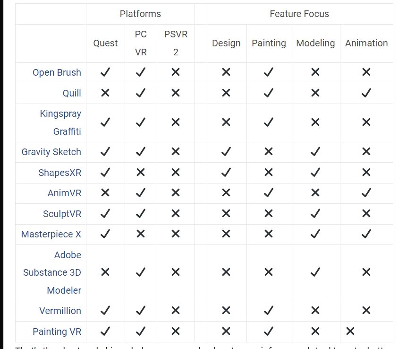The width and height of the screenshot is (398, 349).
Task: Click Gravity Sketch's Design checkmark icon
Action: coord(226,152)
